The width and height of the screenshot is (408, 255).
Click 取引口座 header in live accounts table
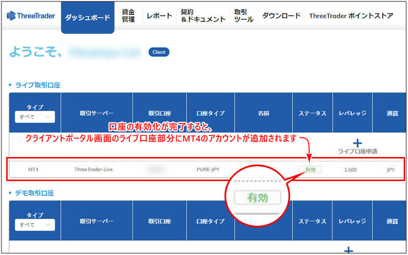[x=159, y=113]
